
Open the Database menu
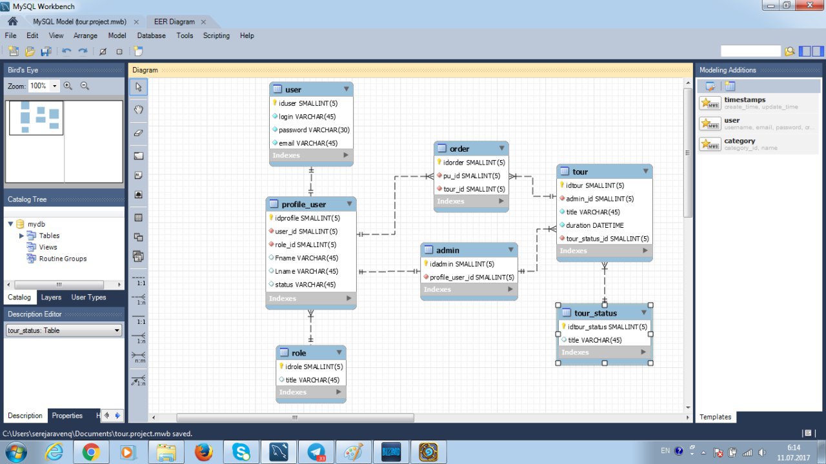point(151,35)
